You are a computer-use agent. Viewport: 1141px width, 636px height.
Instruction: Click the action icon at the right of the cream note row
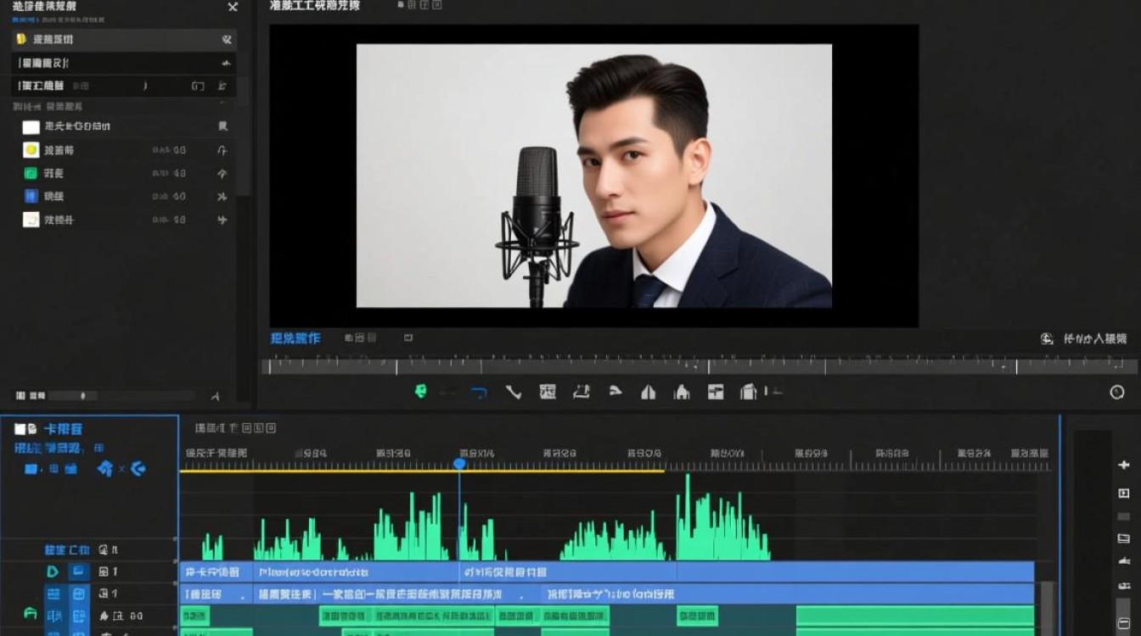point(222,220)
